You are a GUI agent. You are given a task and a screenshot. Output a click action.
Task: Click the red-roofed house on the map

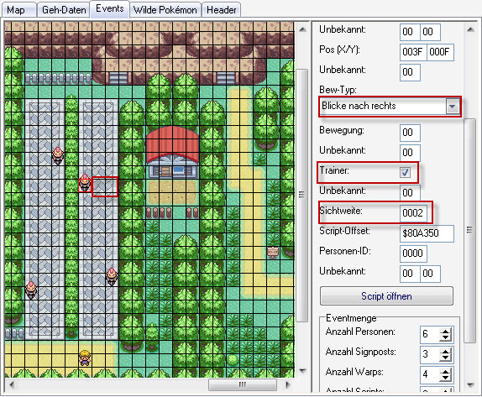pos(173,153)
